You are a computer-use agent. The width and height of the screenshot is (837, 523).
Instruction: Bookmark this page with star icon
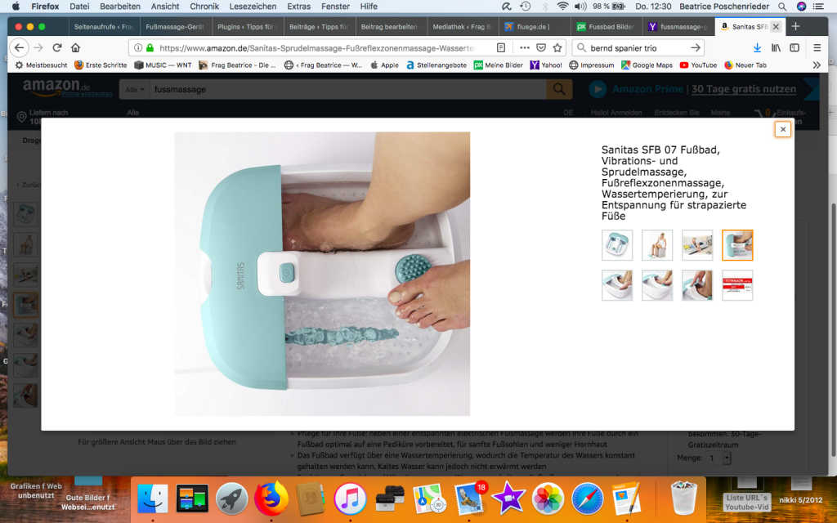[557, 48]
